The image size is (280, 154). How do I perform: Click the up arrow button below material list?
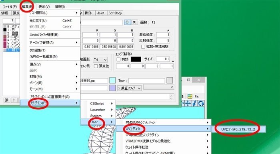tap(14, 100)
